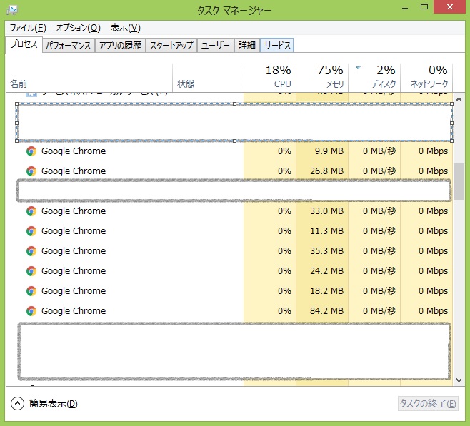Sort by the 0% ネットワーク column header
The width and height of the screenshot is (470, 426).
pos(426,78)
